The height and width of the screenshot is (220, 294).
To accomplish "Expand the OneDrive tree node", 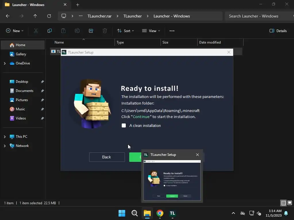I will tap(5, 63).
